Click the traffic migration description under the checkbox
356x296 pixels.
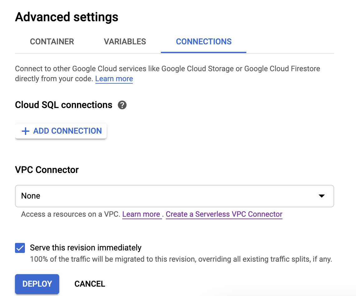(181, 259)
